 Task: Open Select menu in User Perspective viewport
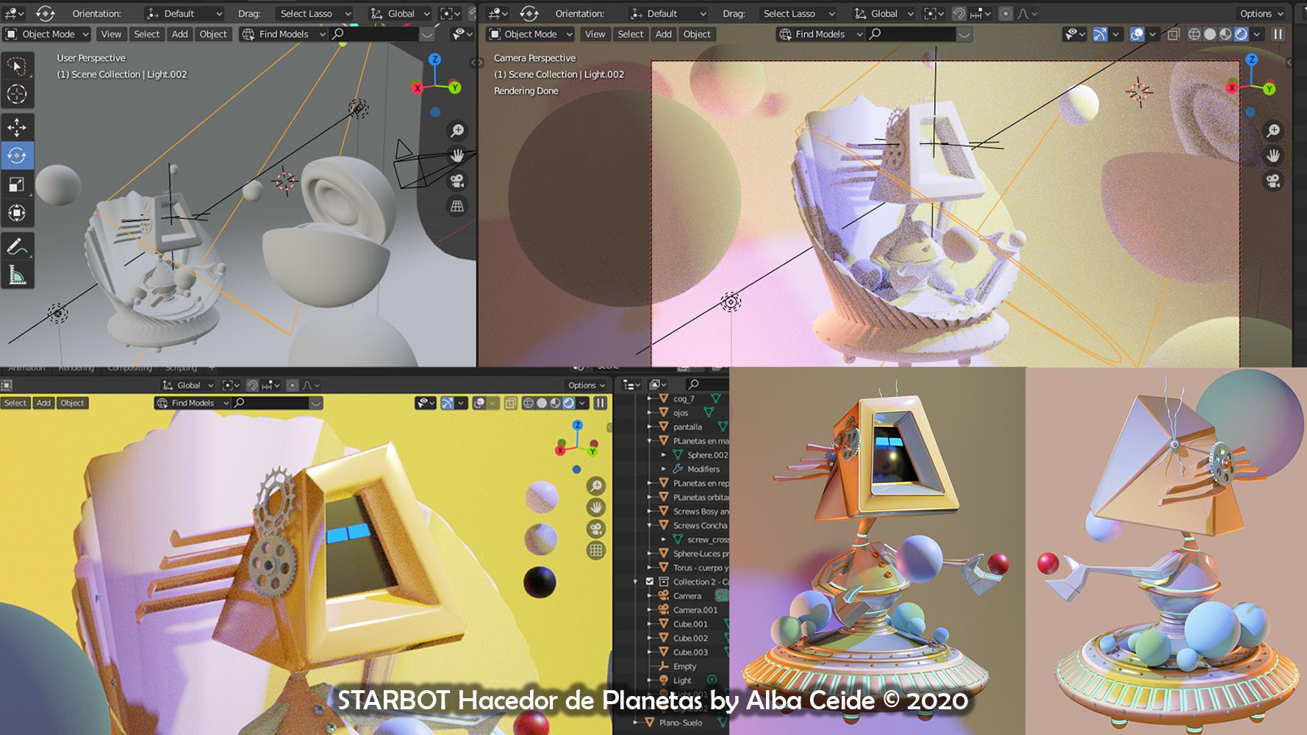click(146, 34)
